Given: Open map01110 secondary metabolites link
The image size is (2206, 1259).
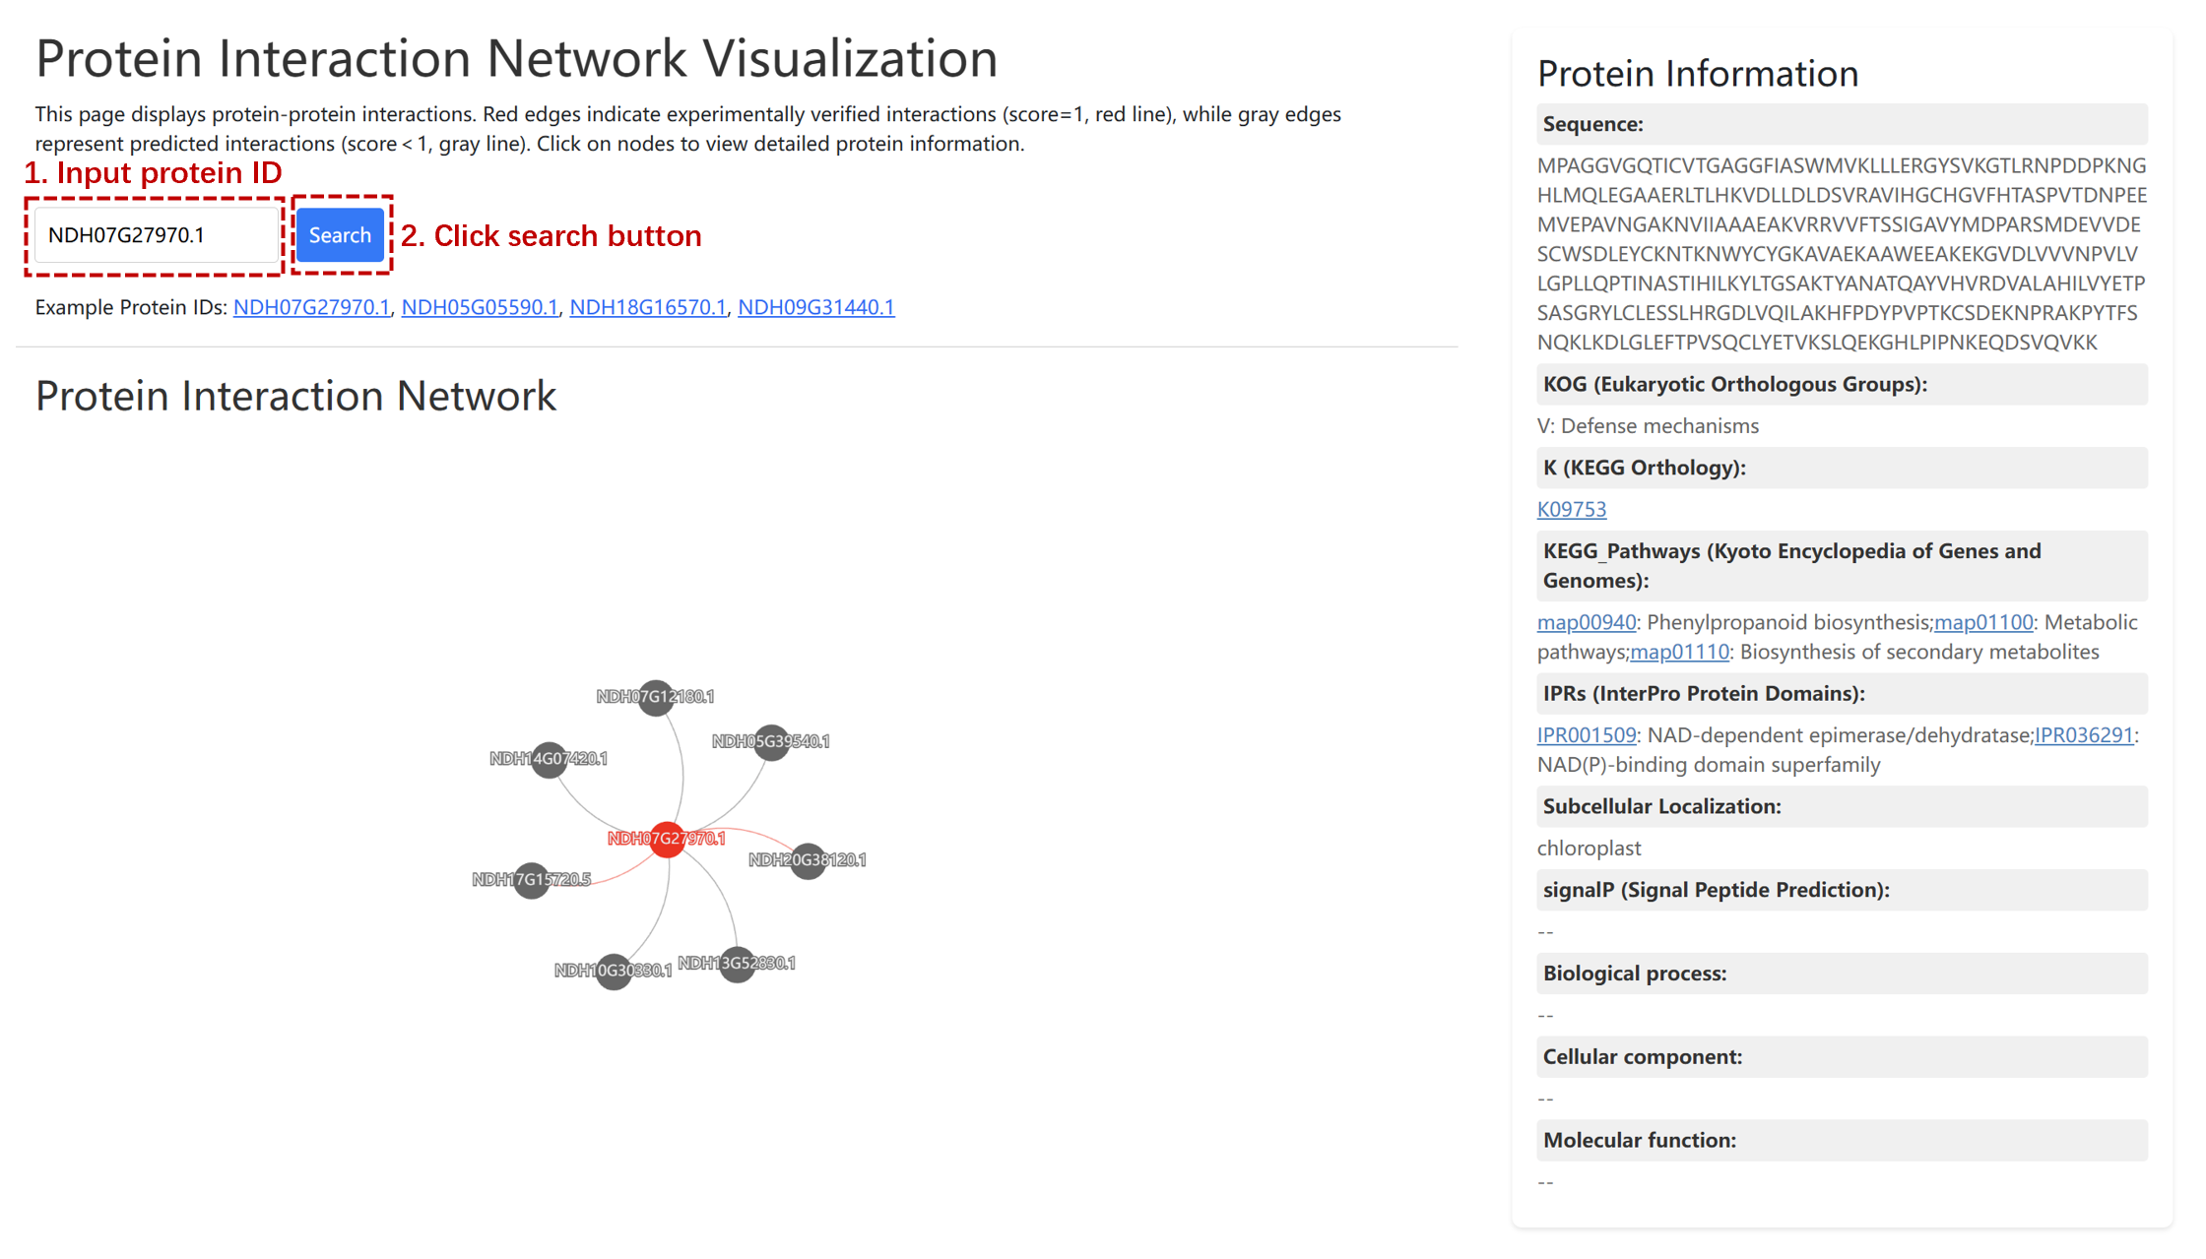Looking at the screenshot, I should coord(1679,652).
